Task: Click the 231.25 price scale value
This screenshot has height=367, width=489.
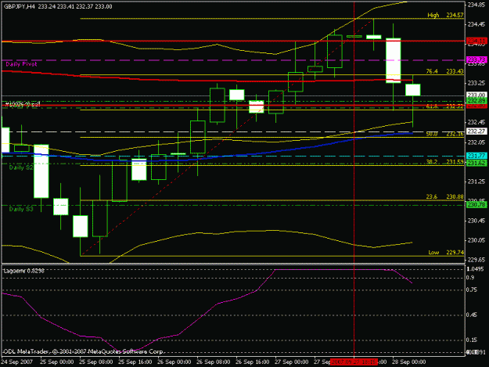Action: [x=476, y=182]
